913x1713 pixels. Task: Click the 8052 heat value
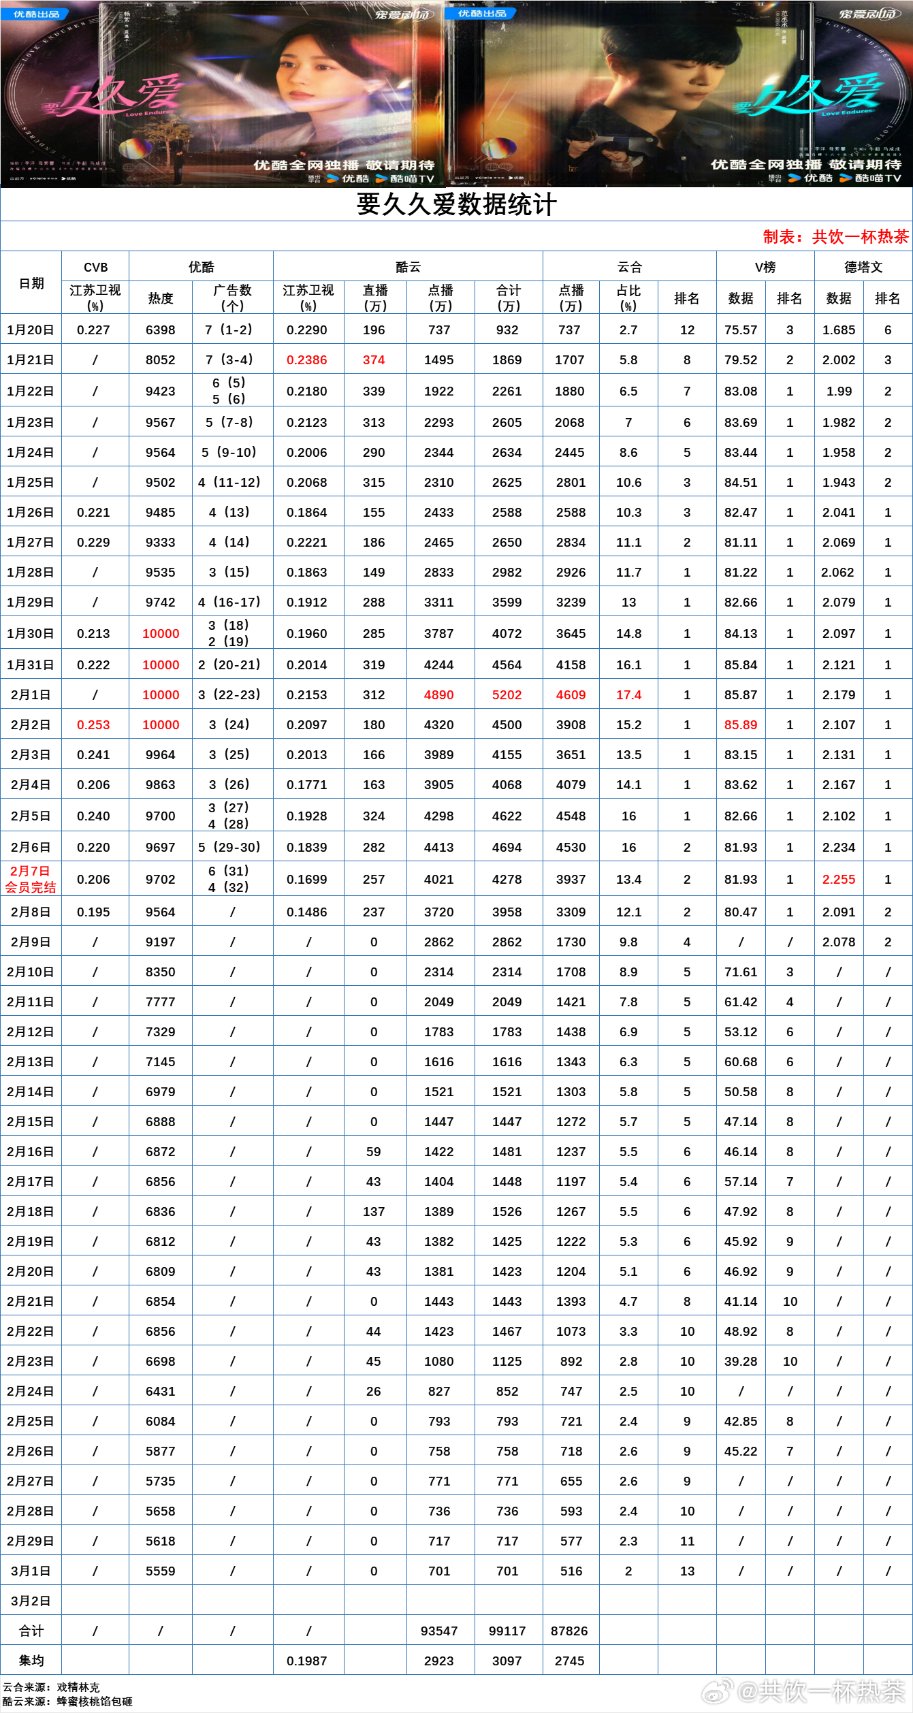[x=161, y=359]
